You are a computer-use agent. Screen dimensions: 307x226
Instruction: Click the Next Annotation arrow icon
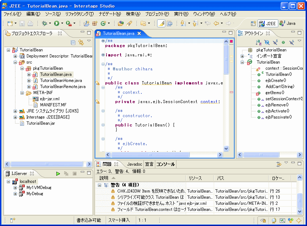tap(183, 24)
